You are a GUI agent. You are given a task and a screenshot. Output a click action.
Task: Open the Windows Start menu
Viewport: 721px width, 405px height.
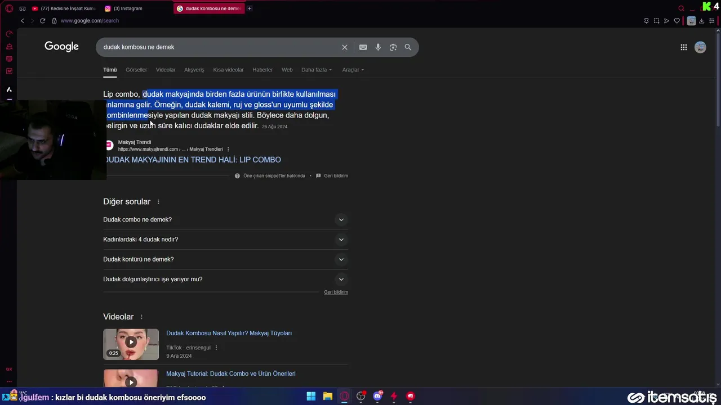[x=311, y=396]
